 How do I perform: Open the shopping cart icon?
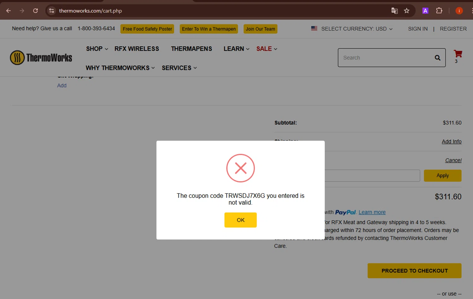(x=458, y=54)
